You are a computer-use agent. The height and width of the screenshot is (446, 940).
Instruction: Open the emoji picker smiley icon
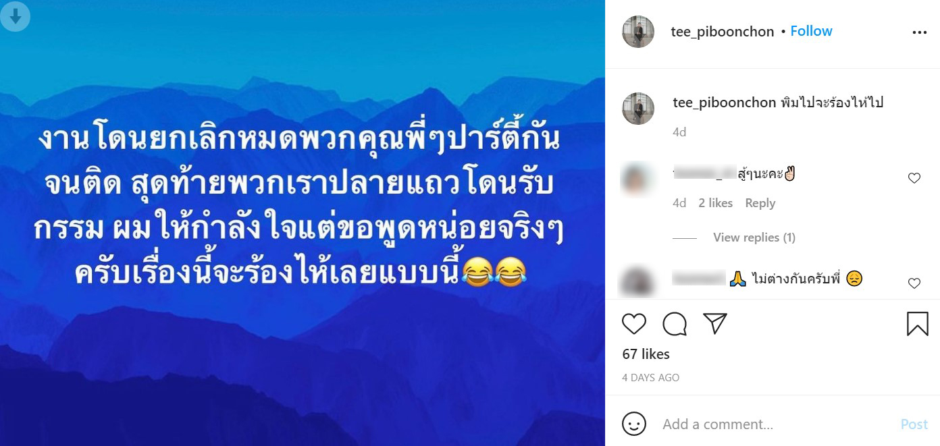[633, 424]
